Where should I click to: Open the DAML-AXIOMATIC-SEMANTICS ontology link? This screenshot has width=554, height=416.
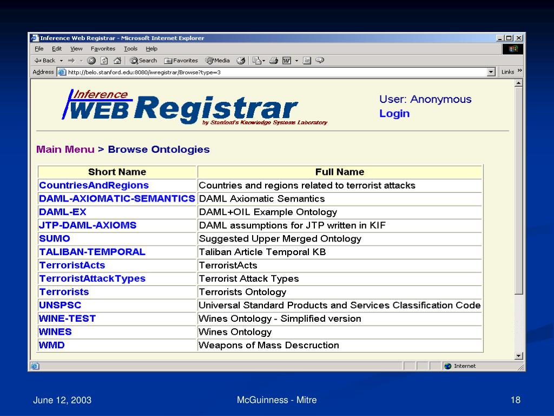117,198
